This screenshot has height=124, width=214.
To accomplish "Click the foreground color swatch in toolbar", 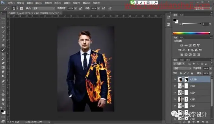I will pos(2,111).
